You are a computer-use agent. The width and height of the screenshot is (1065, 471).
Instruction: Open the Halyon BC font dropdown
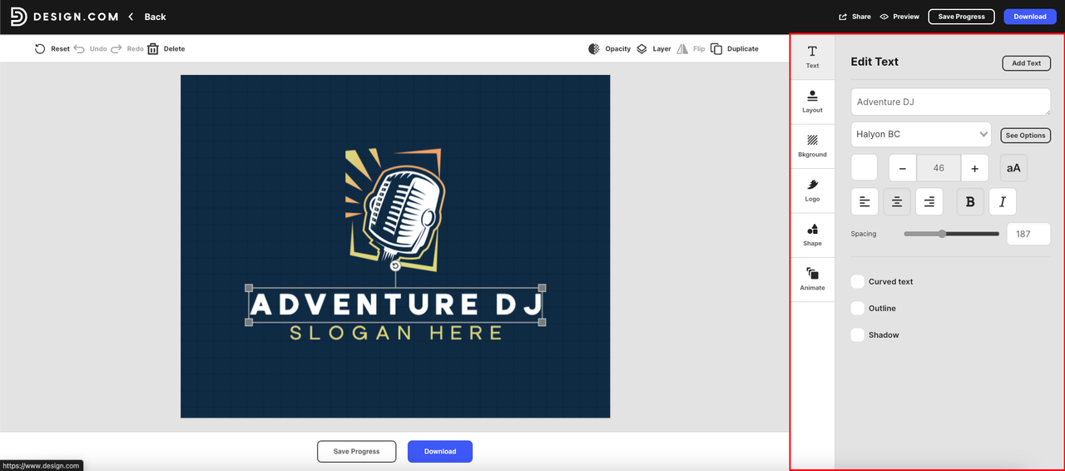coord(921,134)
